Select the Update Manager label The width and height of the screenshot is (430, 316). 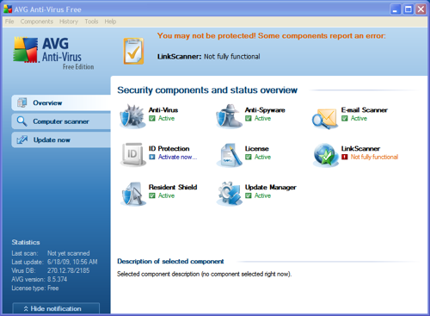[271, 187]
